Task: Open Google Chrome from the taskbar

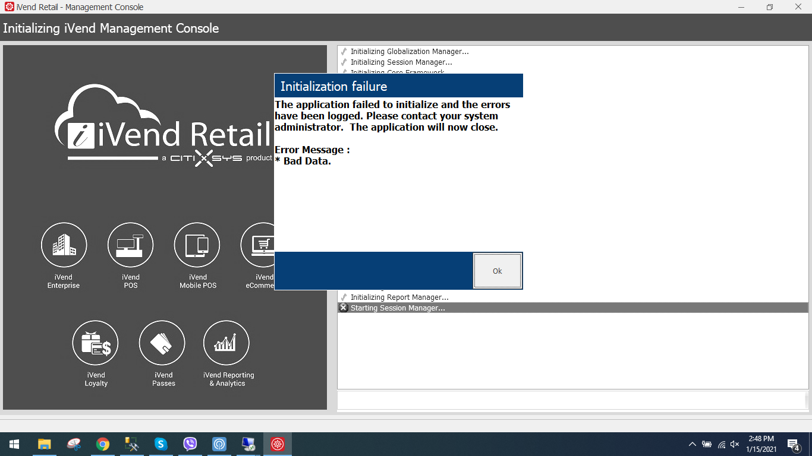Action: click(x=103, y=444)
